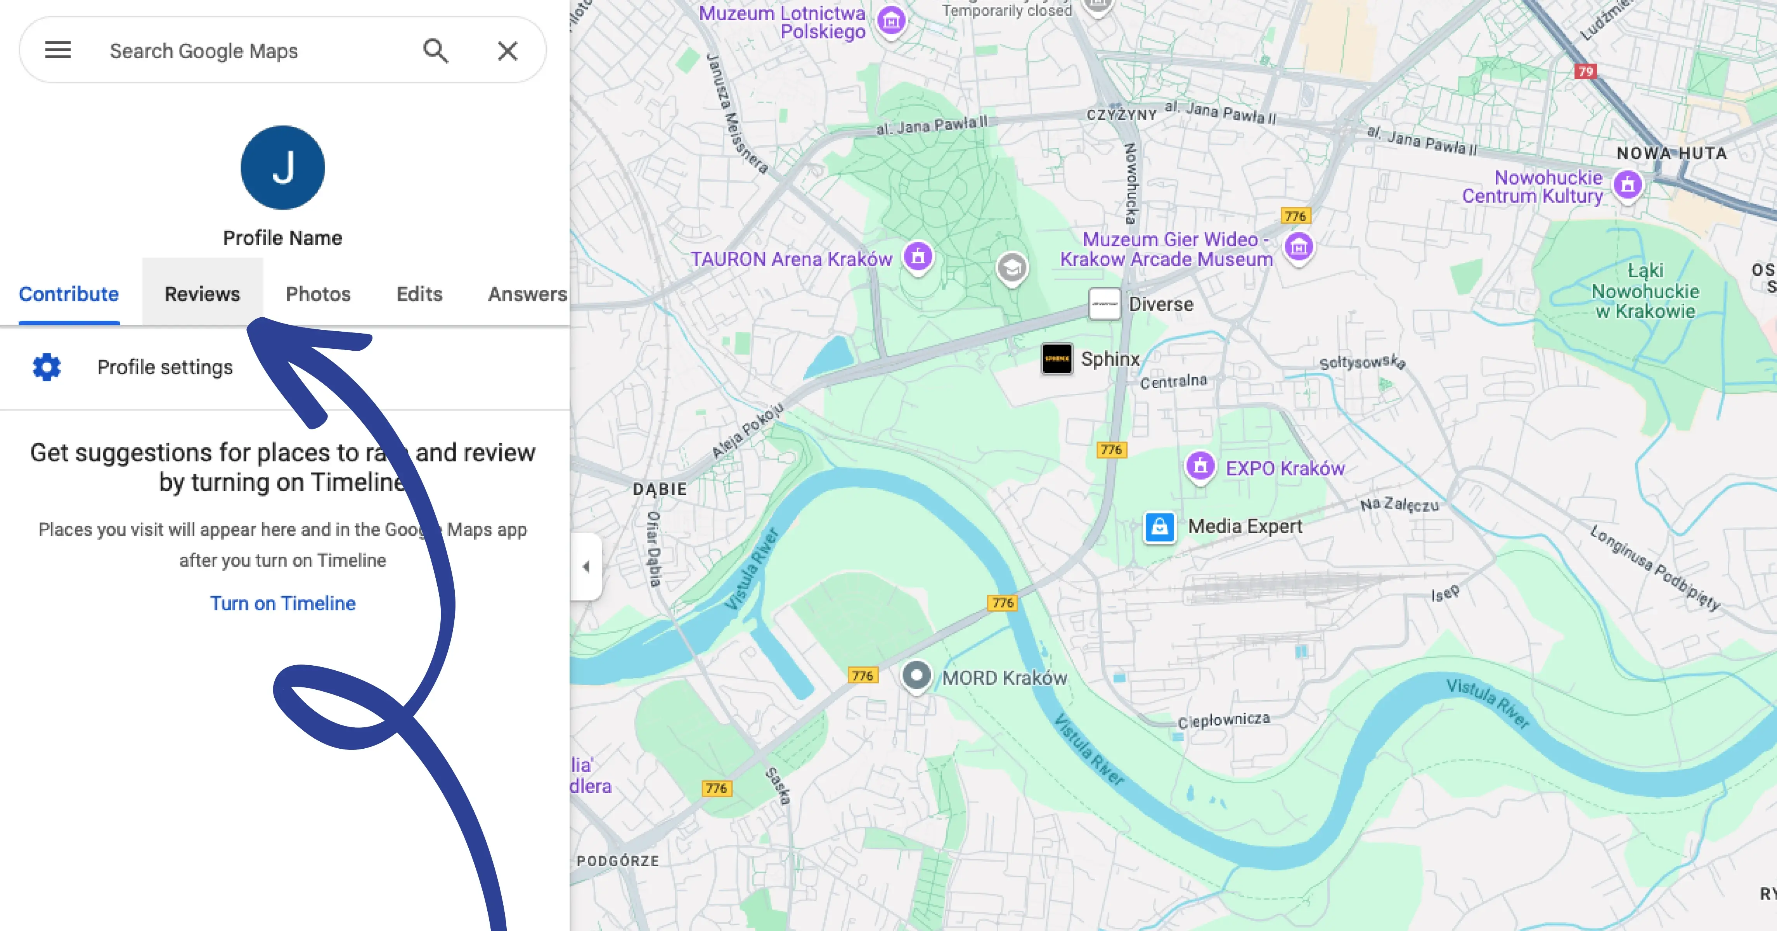This screenshot has height=931, width=1777.
Task: Select the EXPO Kraków purple marker
Action: coord(1200,466)
